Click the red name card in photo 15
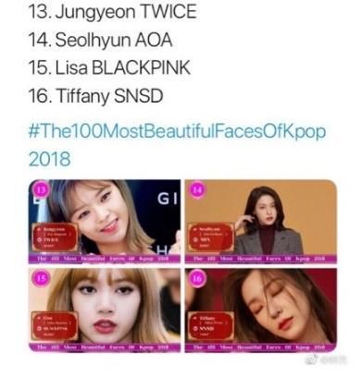The width and height of the screenshot is (362, 388). 55,326
